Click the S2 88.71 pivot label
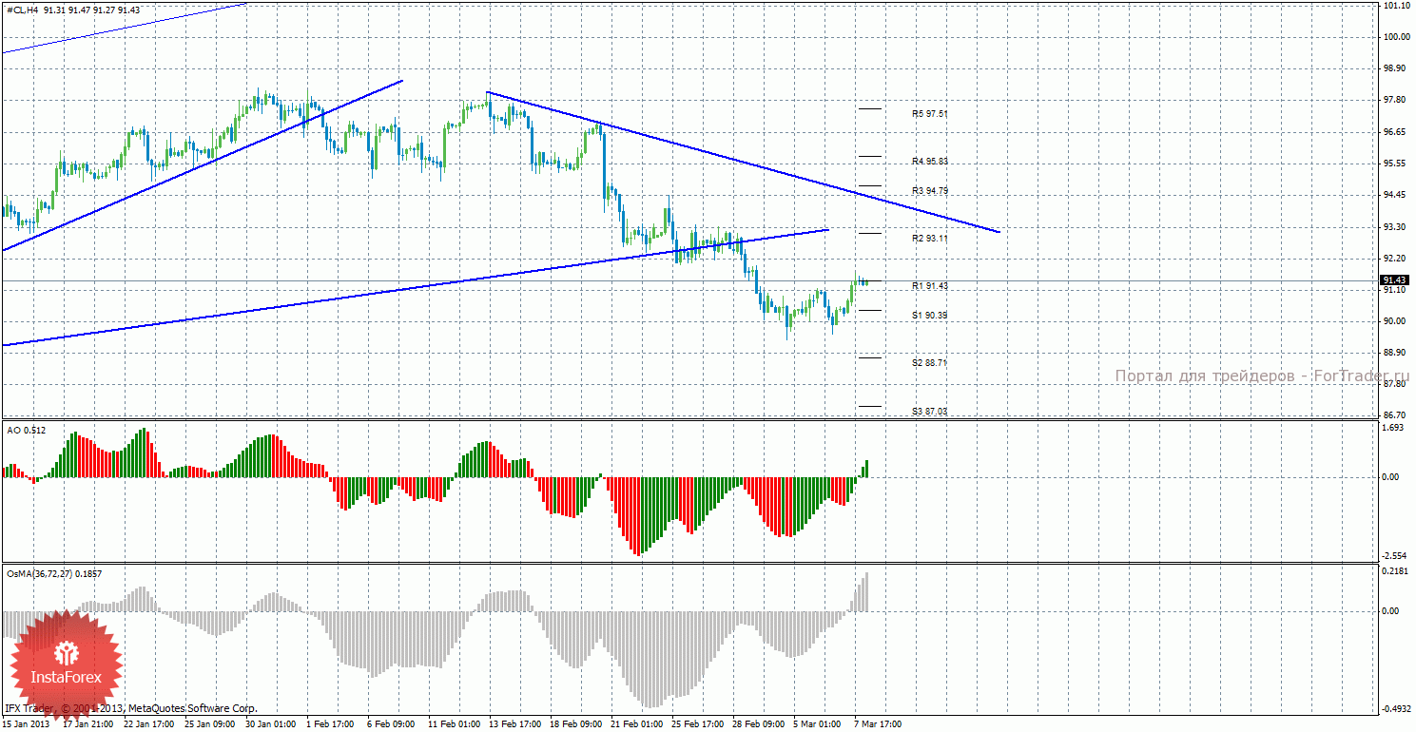The image size is (1416, 732). pos(930,363)
